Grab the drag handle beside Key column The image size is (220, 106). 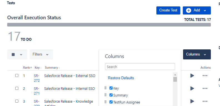[x=106, y=88]
